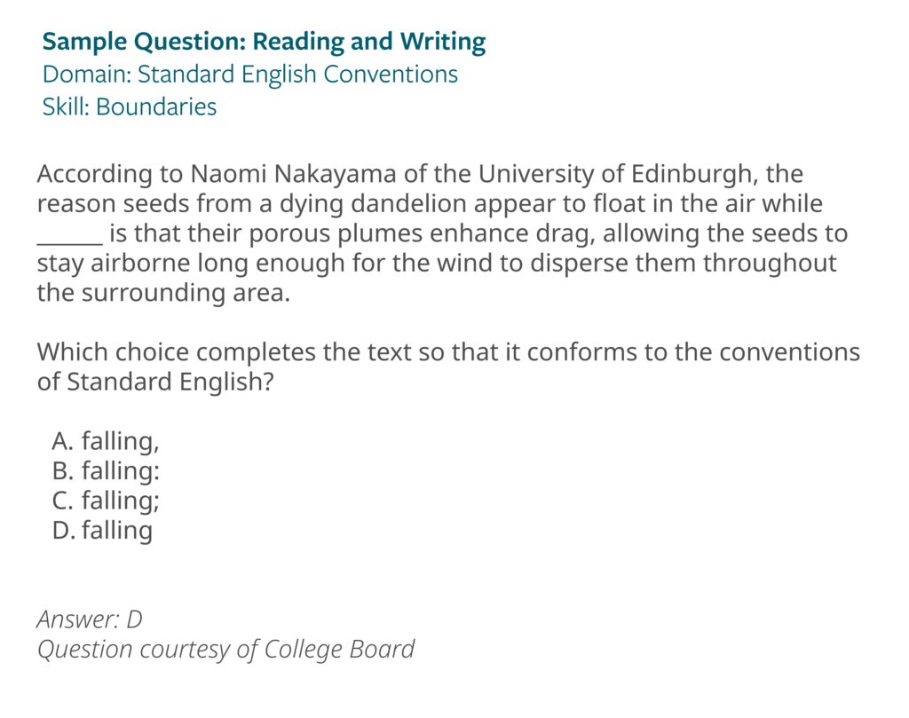Select answer choice D, 'falling'

point(102,530)
